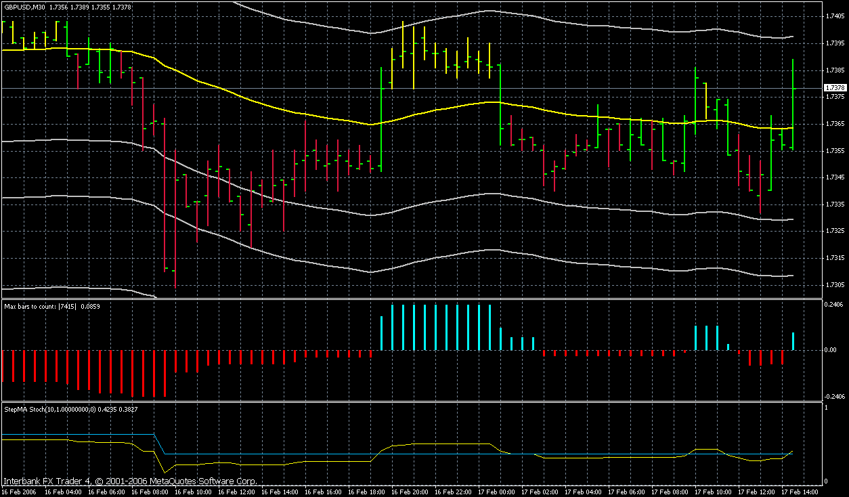Click the 1.7405 price axis label
The image size is (849, 497).
coord(835,16)
